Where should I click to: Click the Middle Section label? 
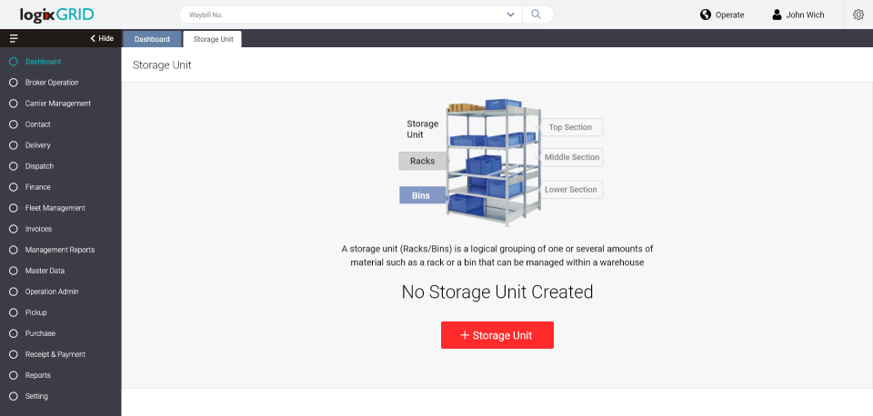pos(569,157)
